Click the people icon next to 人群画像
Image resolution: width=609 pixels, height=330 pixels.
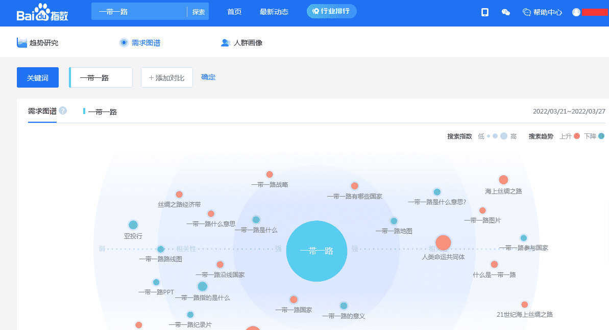tap(225, 42)
